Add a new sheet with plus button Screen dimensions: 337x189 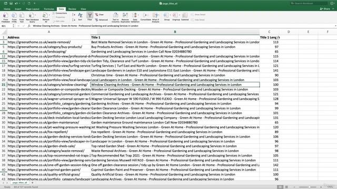pos(33,183)
